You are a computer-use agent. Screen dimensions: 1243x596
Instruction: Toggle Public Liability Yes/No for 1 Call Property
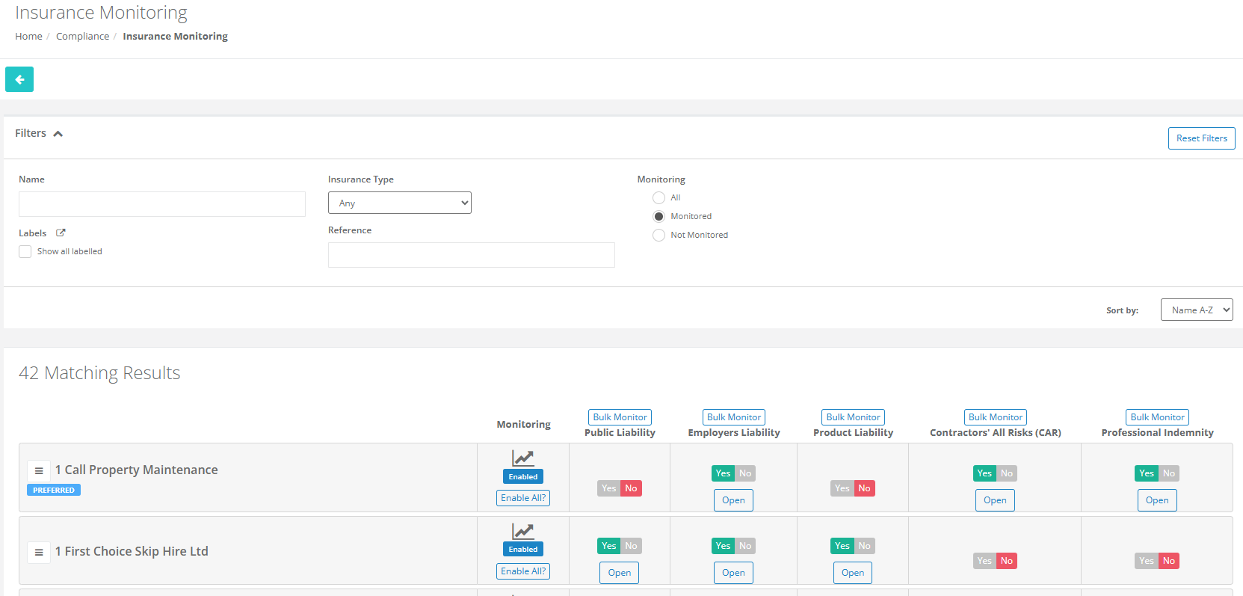tap(619, 488)
